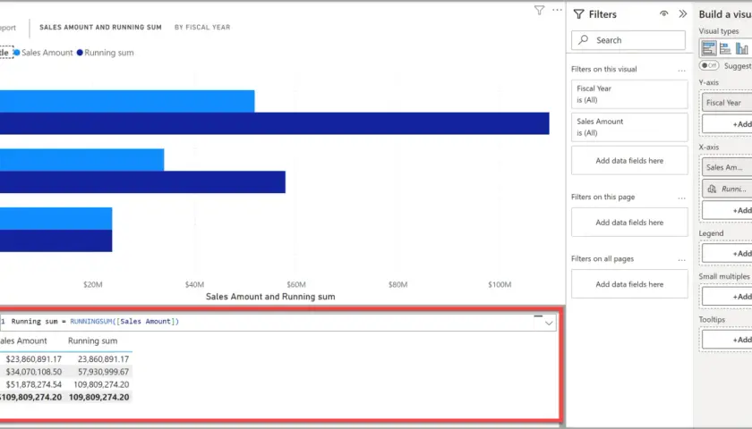Click Running sum legend dark-blue marker

[x=80, y=53]
